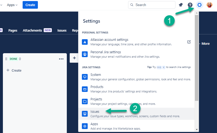The width and height of the screenshot is (217, 133).
Task: Open the external link icon for Atlassian account
Action: 189,42
